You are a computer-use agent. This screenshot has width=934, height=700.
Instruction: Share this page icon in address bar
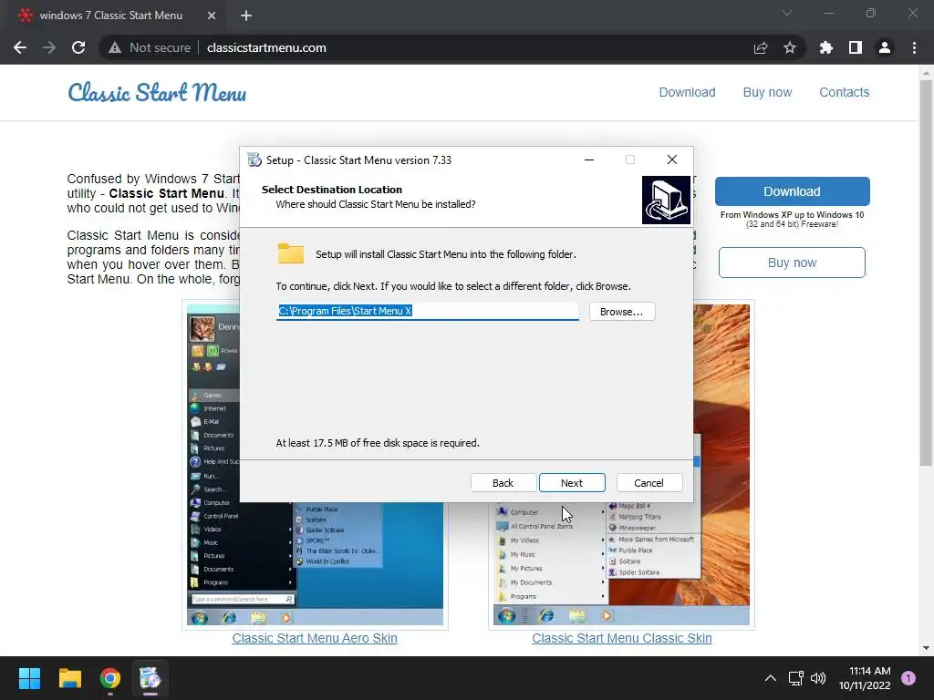tap(760, 47)
